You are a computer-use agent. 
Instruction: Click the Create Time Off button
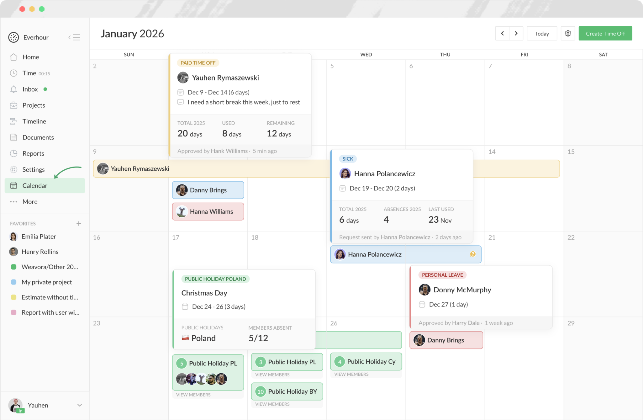point(605,34)
